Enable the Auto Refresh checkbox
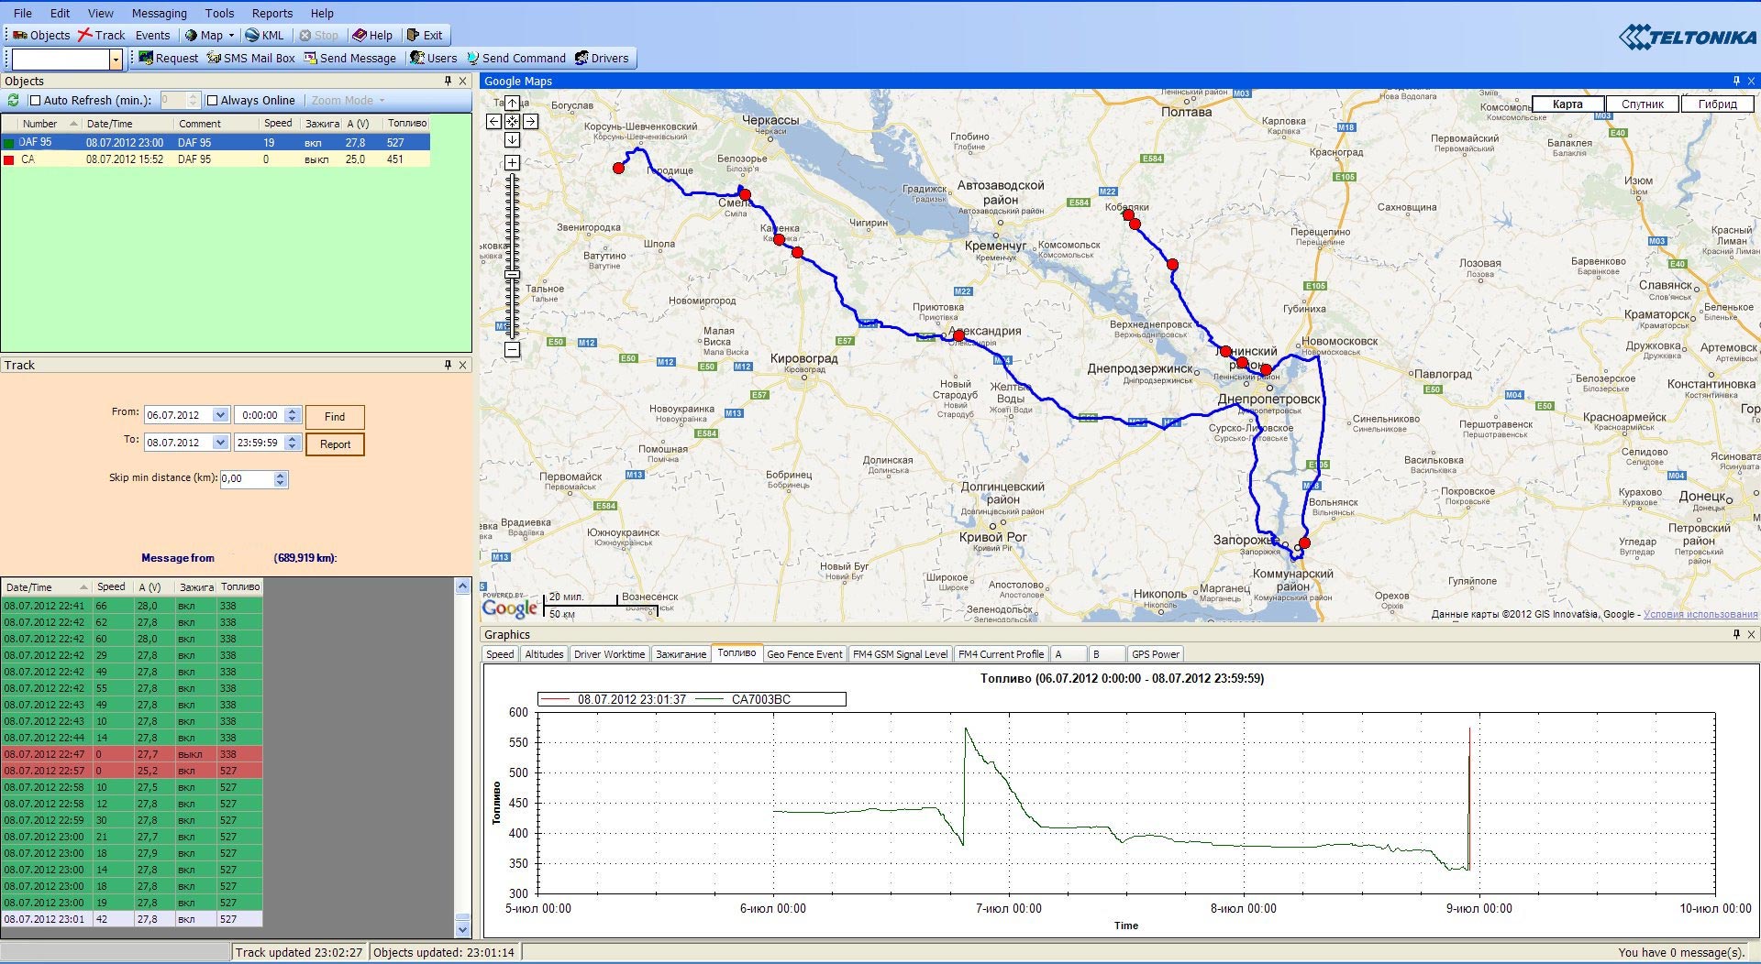 pos(36,101)
